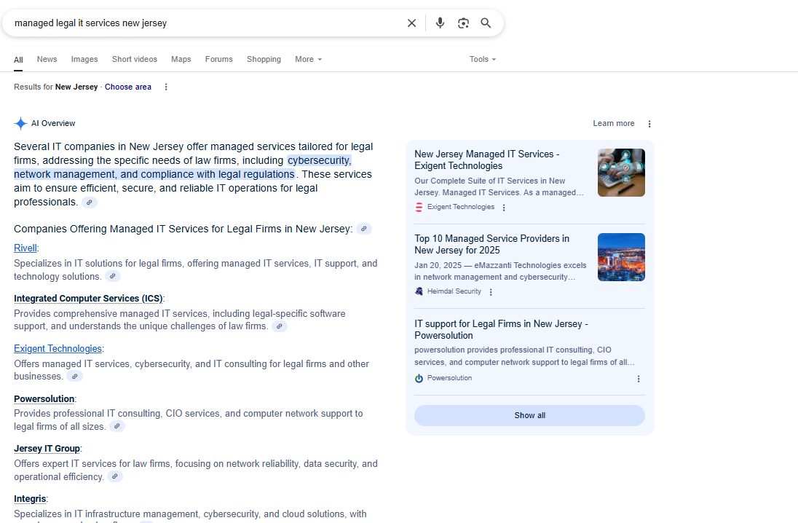Clear the search box text
This screenshot has height=523, width=798.
[411, 23]
